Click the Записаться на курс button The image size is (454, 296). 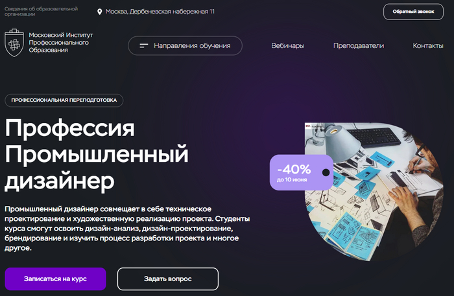(55, 279)
